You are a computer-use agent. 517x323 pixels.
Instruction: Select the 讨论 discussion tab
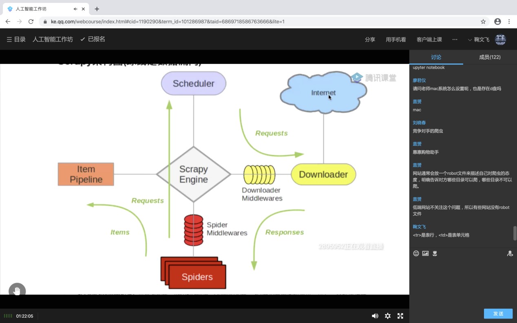(x=436, y=57)
